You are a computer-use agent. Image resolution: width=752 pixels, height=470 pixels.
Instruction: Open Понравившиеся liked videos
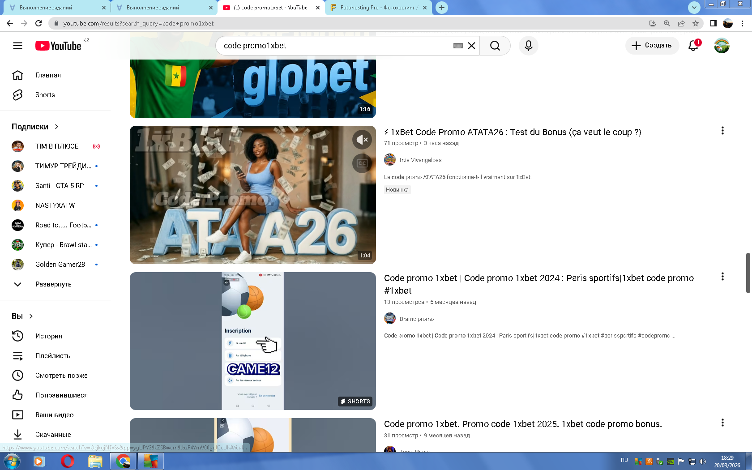point(55,395)
